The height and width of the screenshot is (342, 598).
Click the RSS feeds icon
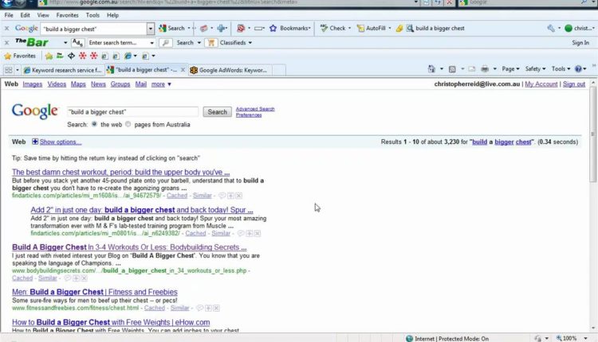coord(452,69)
